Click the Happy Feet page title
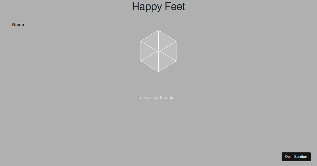The height and width of the screenshot is (166, 317). click(x=158, y=7)
